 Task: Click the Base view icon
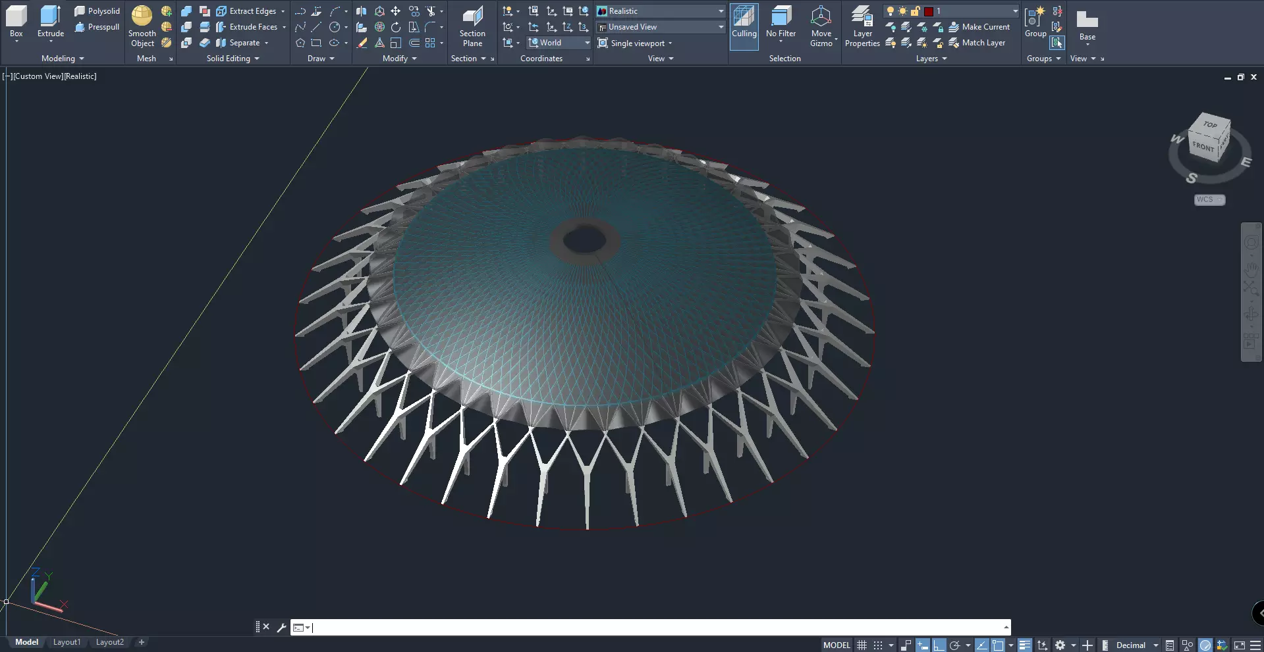[1087, 24]
